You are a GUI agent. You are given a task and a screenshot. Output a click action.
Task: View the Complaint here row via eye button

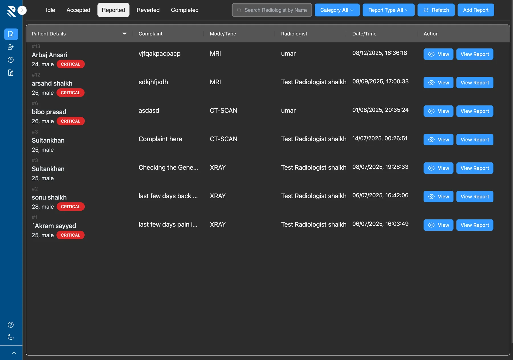[x=438, y=140]
